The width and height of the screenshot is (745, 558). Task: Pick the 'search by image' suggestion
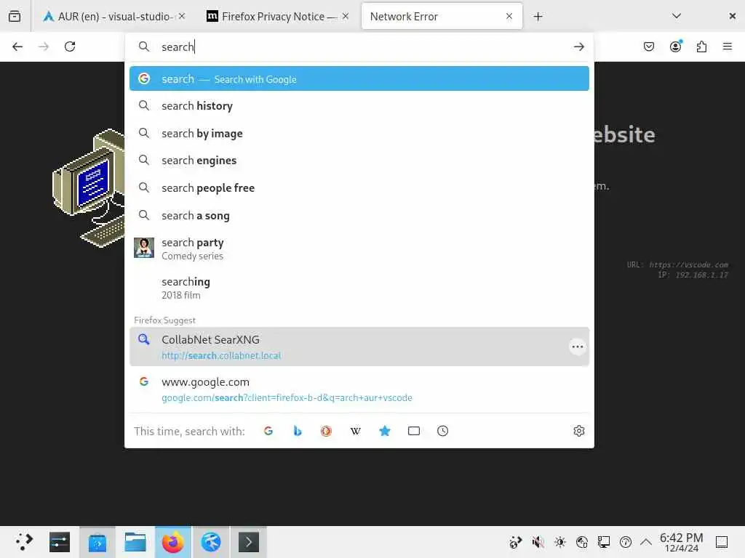[359, 134]
